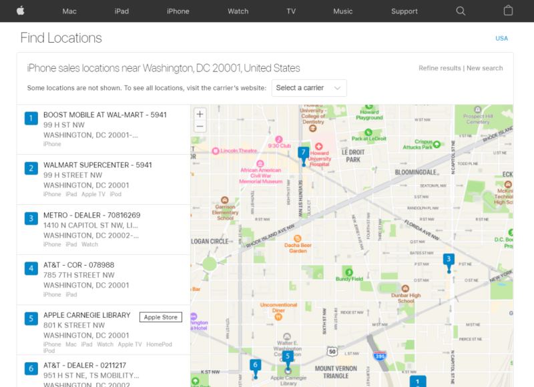Open the iPad menu
Image resolution: width=534 pixels, height=387 pixels.
pyautogui.click(x=121, y=11)
